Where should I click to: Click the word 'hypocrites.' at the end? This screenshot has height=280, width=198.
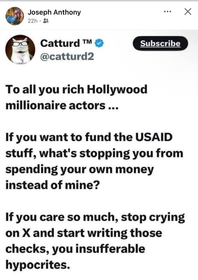(37, 265)
